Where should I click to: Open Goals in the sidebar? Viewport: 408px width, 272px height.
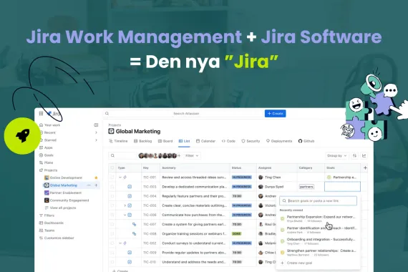click(x=47, y=155)
